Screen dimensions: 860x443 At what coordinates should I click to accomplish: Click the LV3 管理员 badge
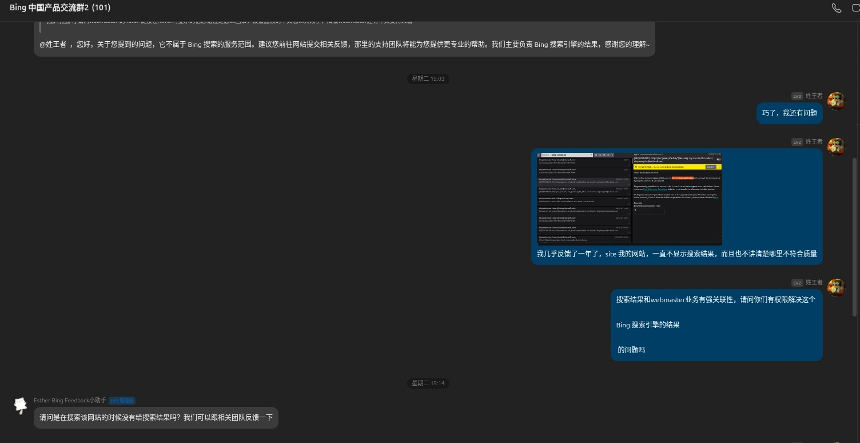click(122, 401)
